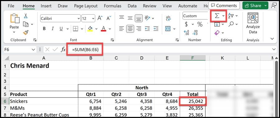
Task: Open Analyze Data
Action: click(x=253, y=23)
